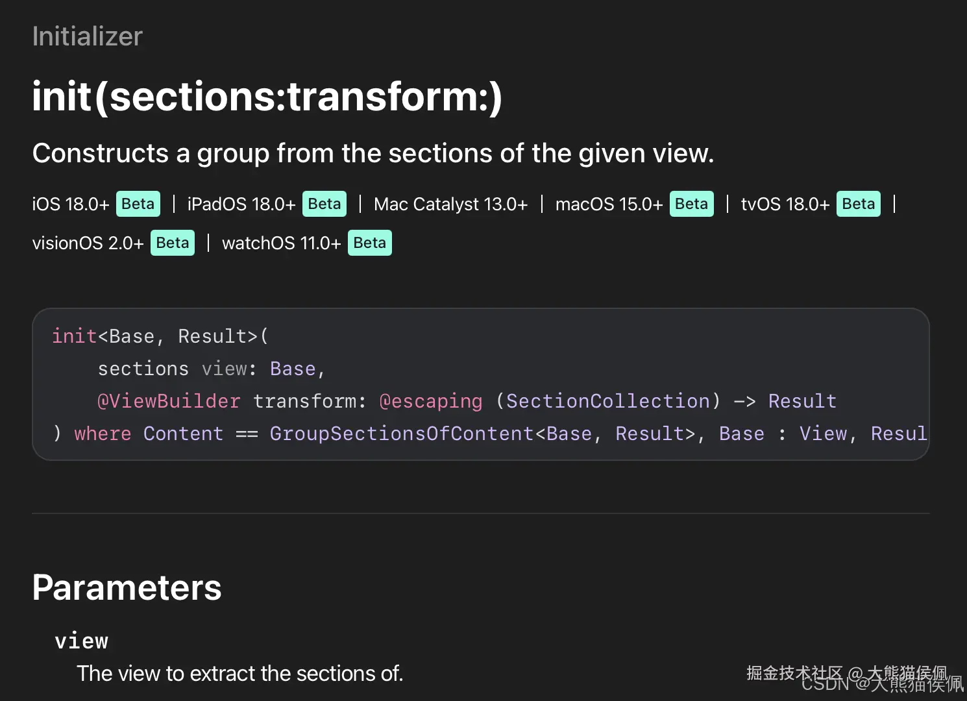The width and height of the screenshot is (967, 701).
Task: Click the Mac Catalyst 13.0+ availability text
Action: coord(451,204)
